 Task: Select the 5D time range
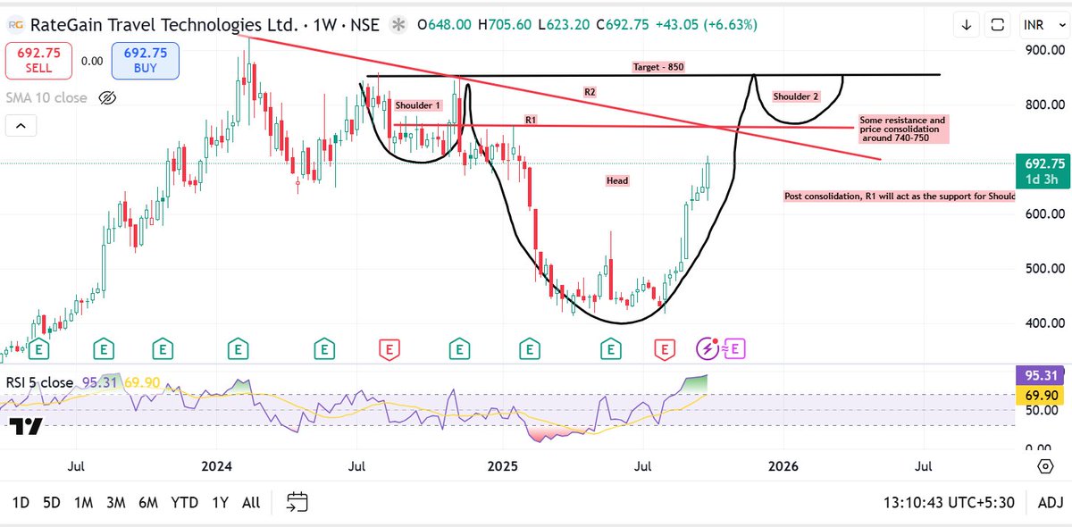pos(52,502)
